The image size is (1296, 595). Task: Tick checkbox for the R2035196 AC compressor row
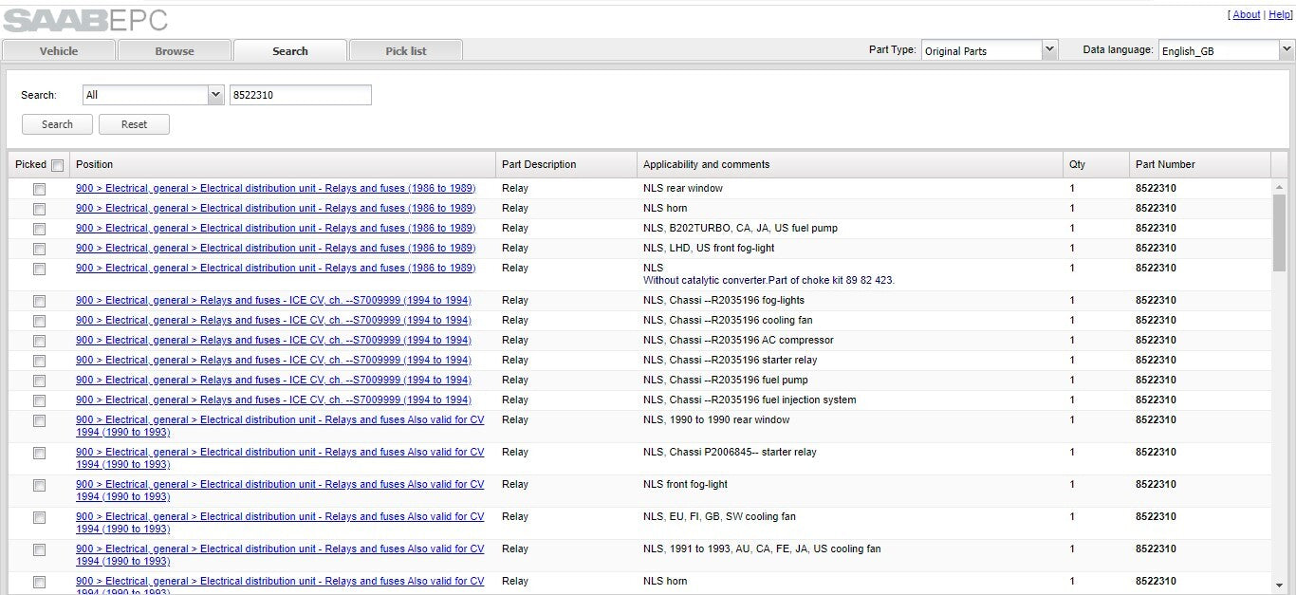click(x=39, y=341)
